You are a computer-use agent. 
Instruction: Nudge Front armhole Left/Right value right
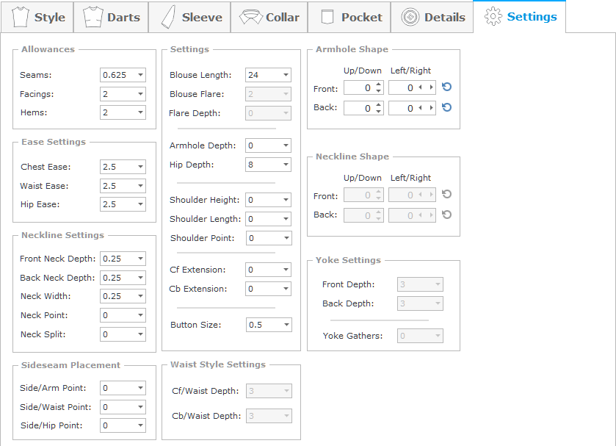click(431, 87)
